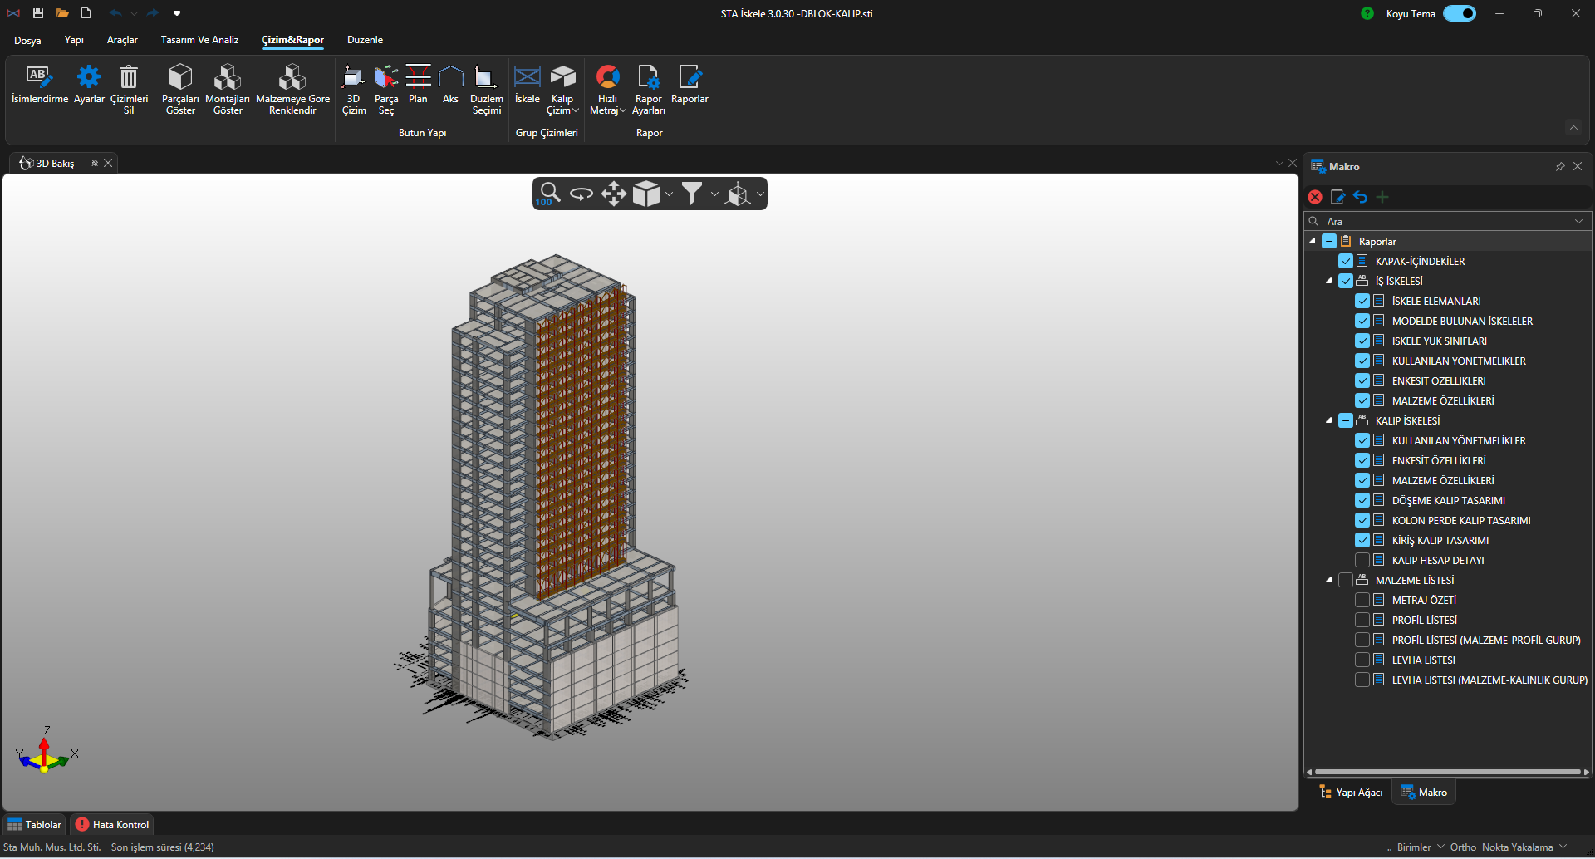
Task: Open Çizimleri Sil trash tool
Action: click(x=129, y=78)
